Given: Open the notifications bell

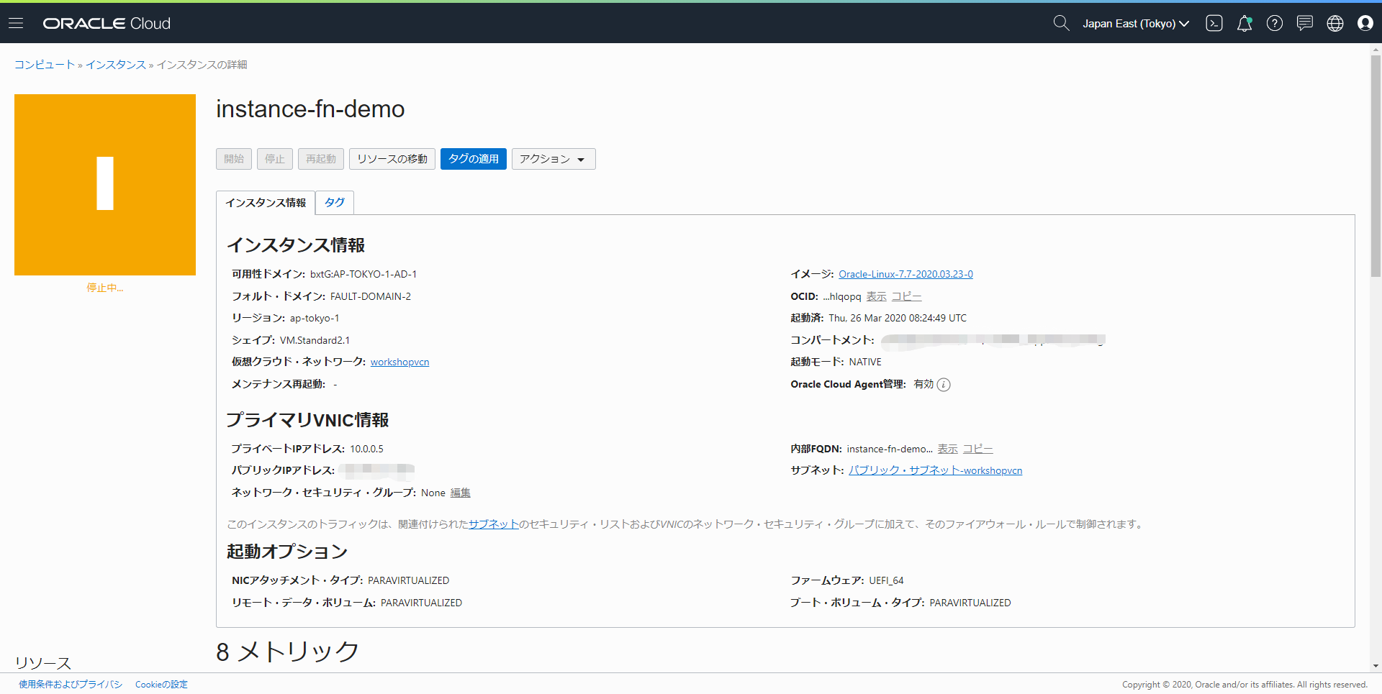Looking at the screenshot, I should coord(1244,24).
